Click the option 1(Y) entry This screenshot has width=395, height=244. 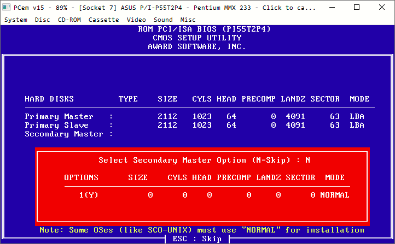[x=89, y=195]
